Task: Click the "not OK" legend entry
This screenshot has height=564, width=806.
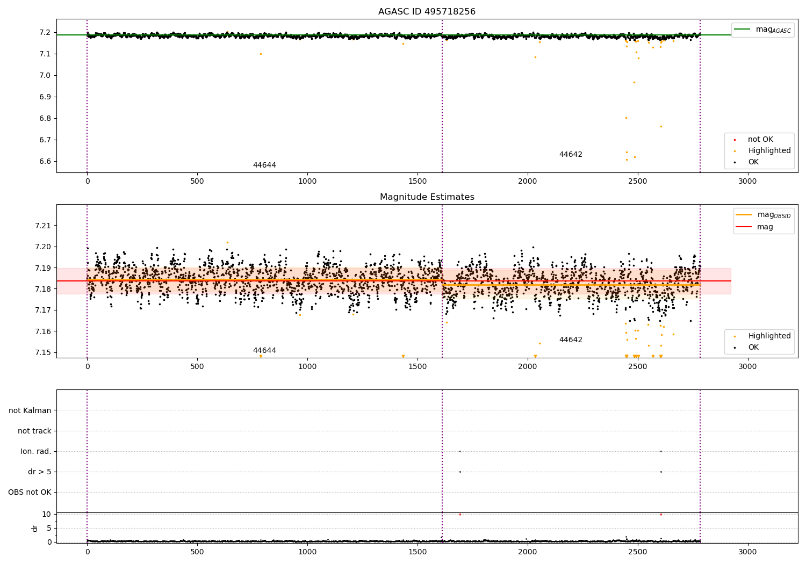Action: coord(760,140)
